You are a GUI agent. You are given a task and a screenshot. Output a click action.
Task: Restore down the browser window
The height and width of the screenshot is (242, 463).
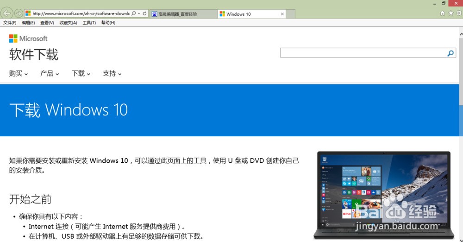click(x=443, y=3)
